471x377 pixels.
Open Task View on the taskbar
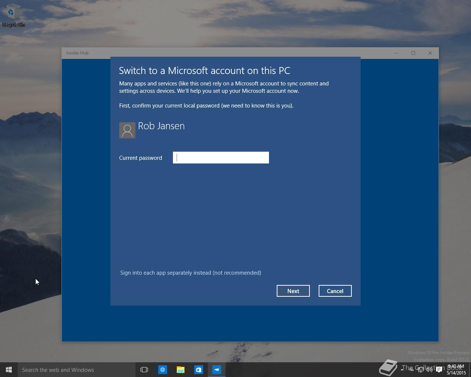(144, 370)
